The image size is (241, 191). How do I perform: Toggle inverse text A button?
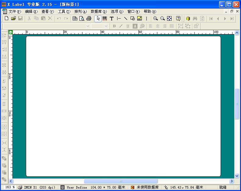pos(135,26)
